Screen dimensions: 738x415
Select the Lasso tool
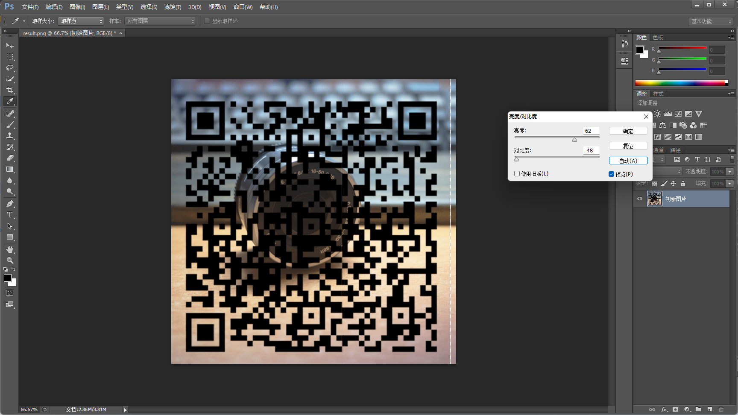[10, 68]
